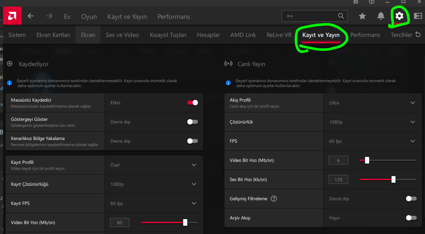Open the Kayıt Çözünürlüğü dropdown

[194, 184]
